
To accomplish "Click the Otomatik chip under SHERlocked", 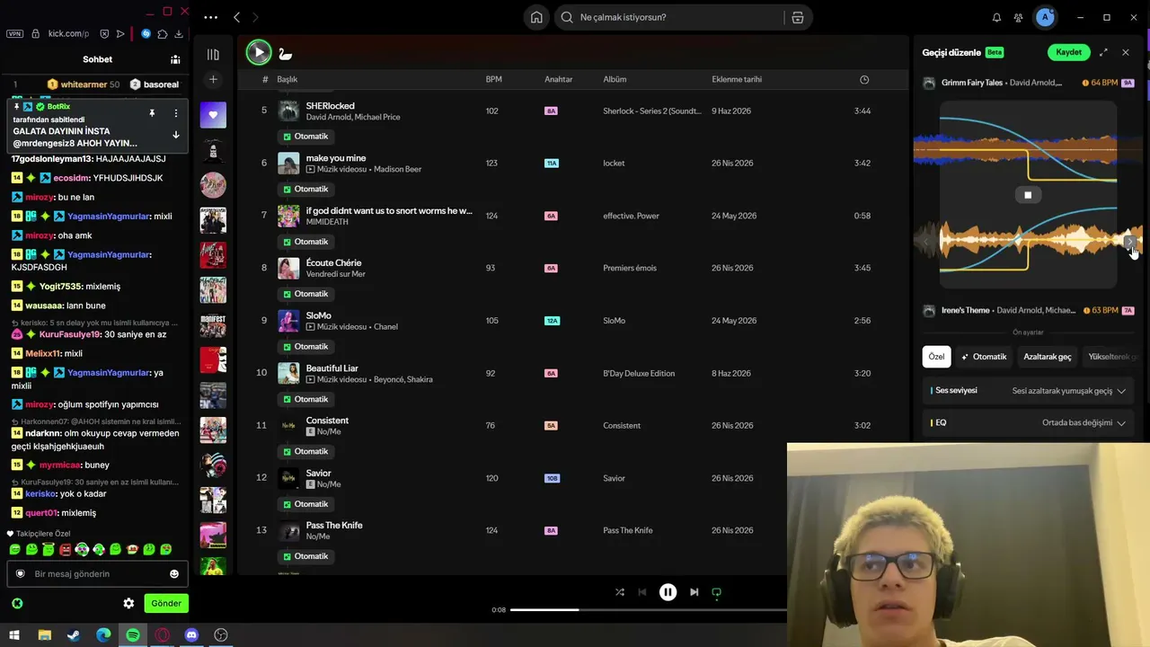I will click(306, 137).
